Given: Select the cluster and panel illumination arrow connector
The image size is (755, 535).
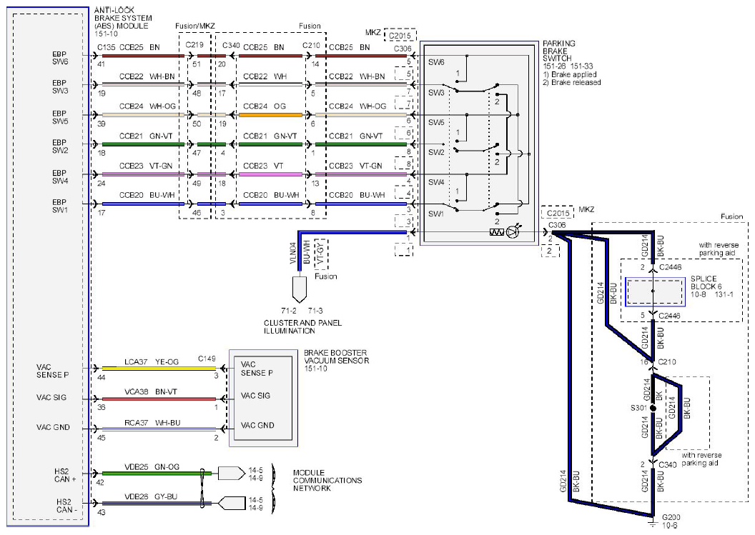Looking at the screenshot, I should click(x=299, y=289).
